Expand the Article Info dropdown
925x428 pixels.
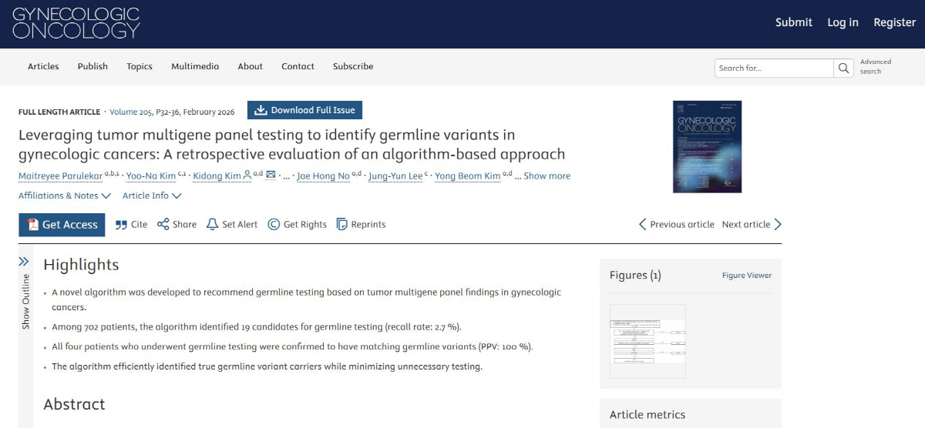tap(152, 196)
